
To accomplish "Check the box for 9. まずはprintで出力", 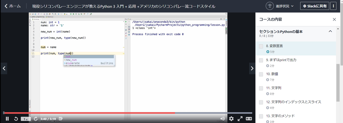I will [261, 60].
